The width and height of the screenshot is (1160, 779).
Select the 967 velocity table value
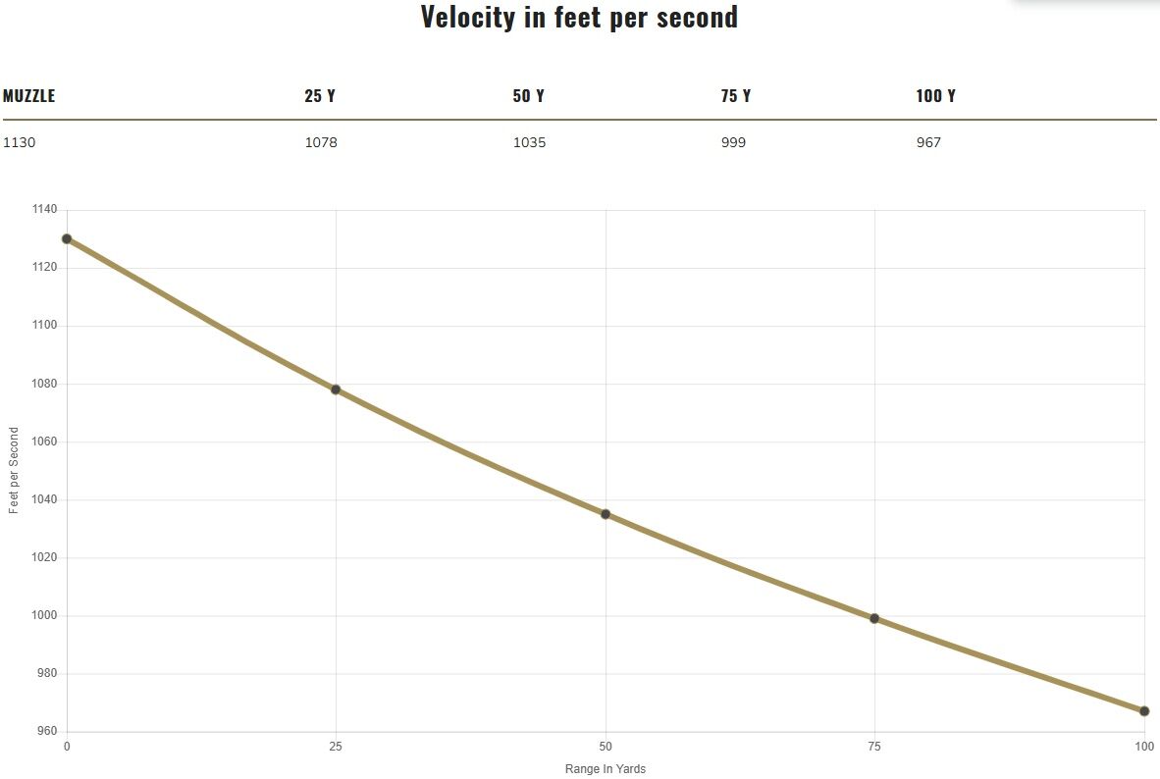[x=928, y=142]
